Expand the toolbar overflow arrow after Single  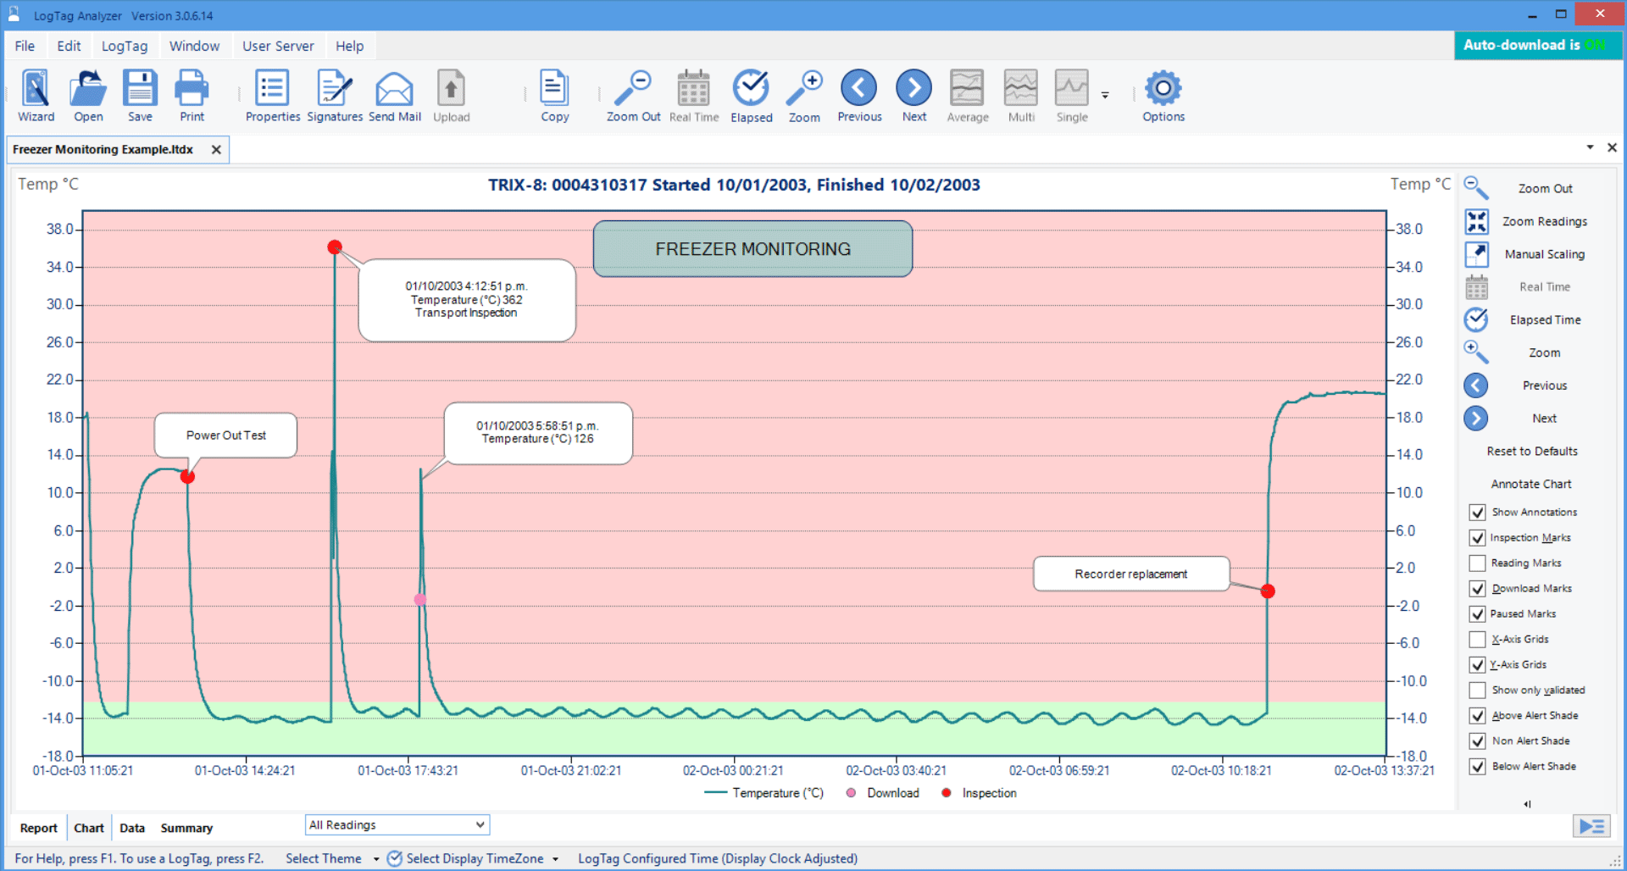point(1105,95)
